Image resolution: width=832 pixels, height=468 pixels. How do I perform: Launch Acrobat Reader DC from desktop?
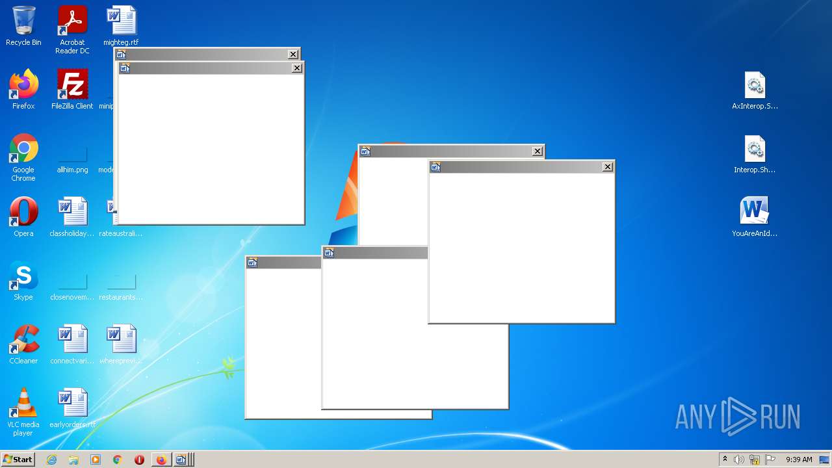72,30
